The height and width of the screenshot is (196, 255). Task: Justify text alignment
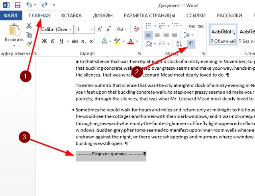pyautogui.click(x=175, y=35)
